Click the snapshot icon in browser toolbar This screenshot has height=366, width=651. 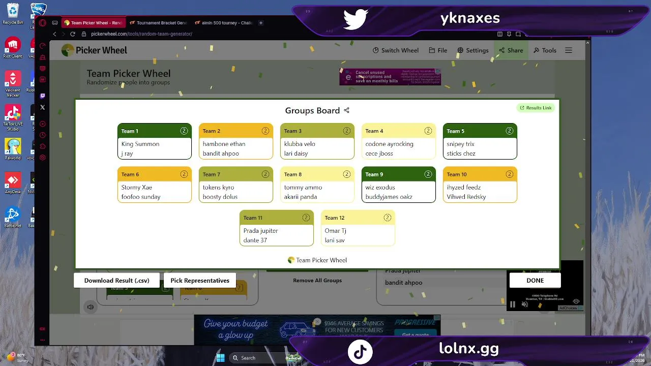click(518, 34)
